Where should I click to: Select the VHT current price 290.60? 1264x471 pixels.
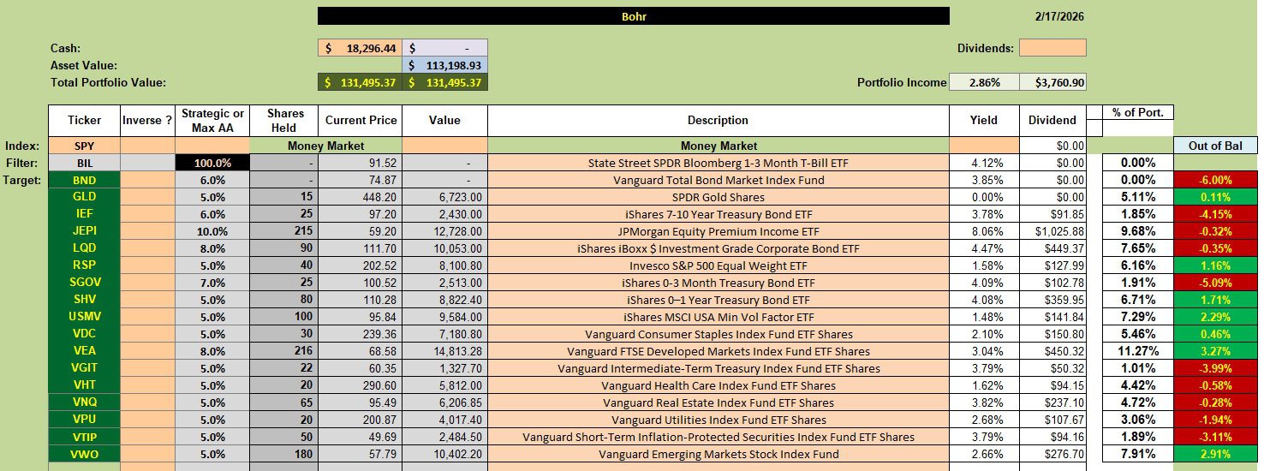click(360, 385)
